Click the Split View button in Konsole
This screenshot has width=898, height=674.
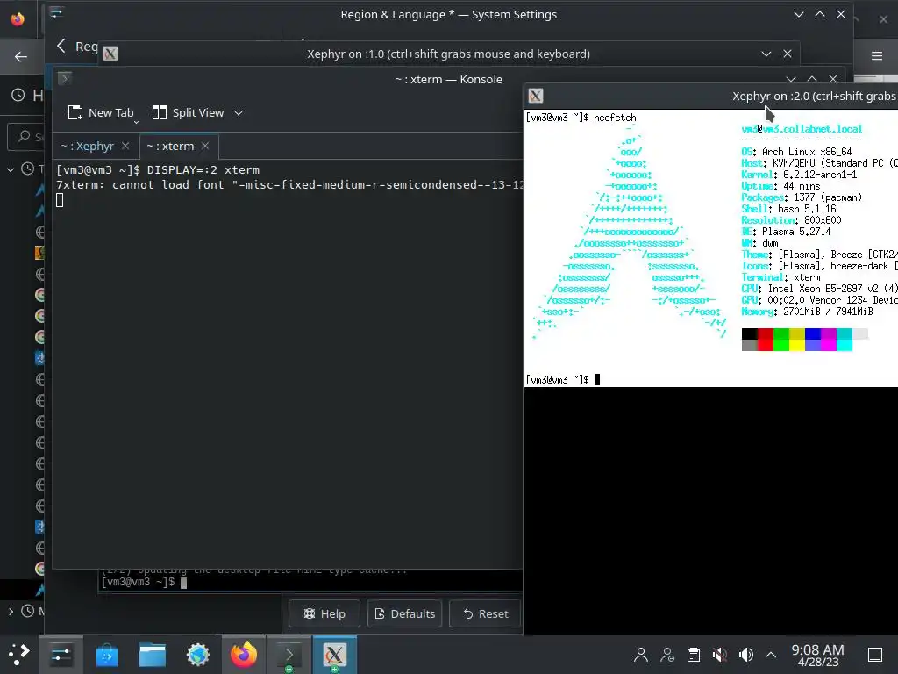point(188,113)
